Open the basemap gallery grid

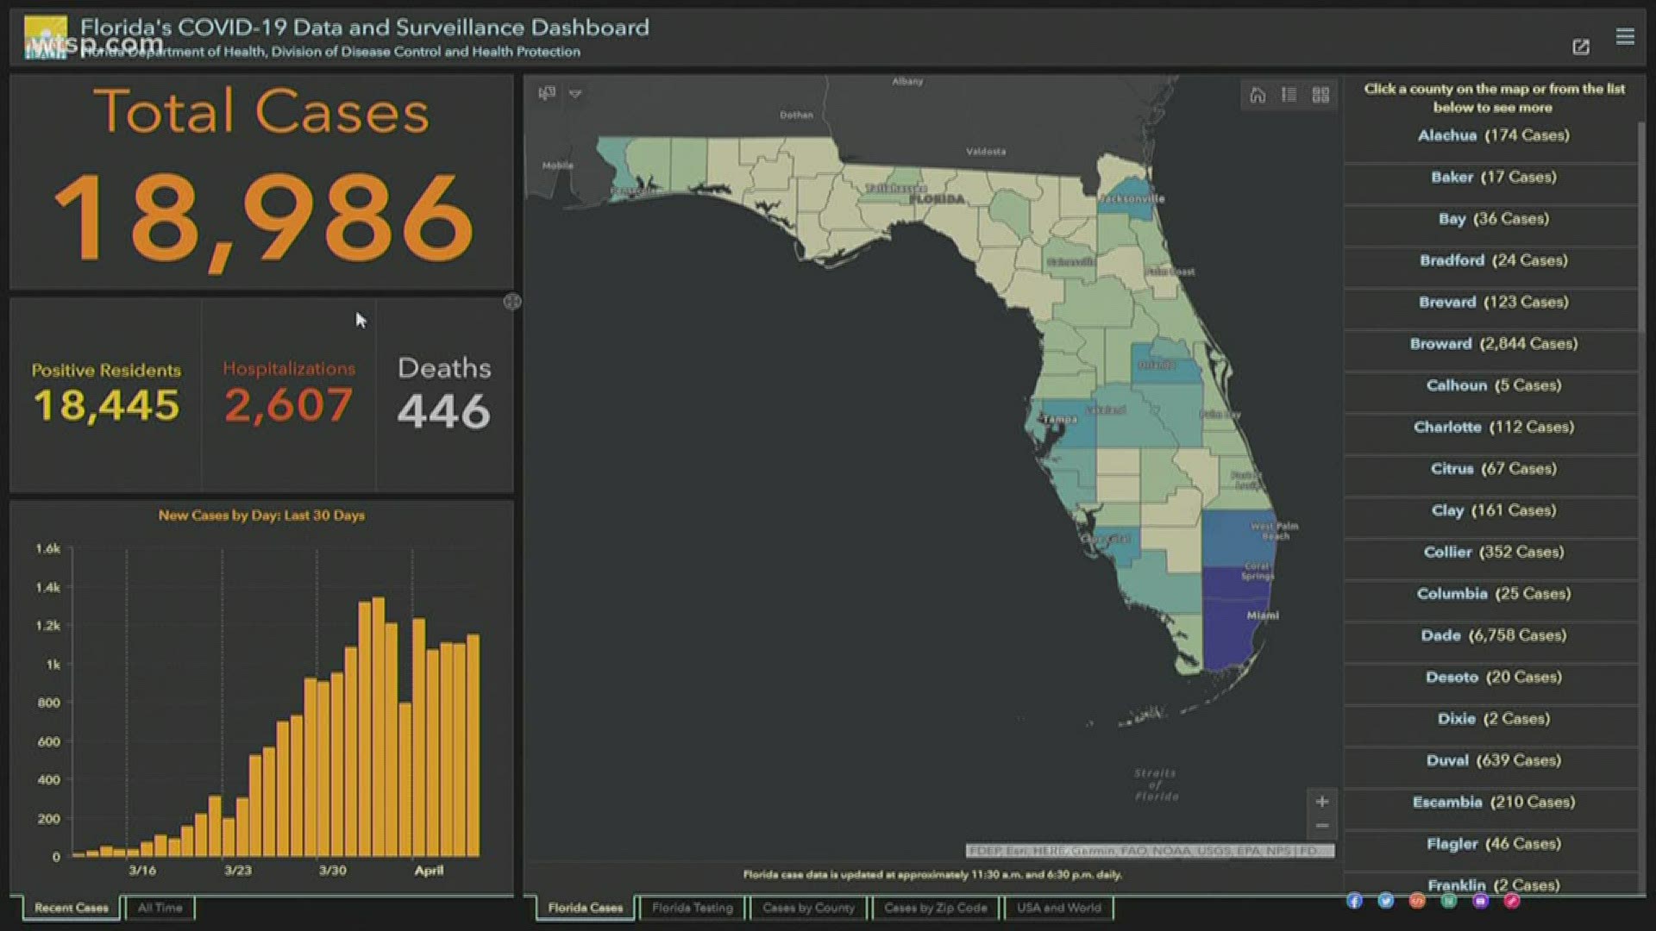1320,95
